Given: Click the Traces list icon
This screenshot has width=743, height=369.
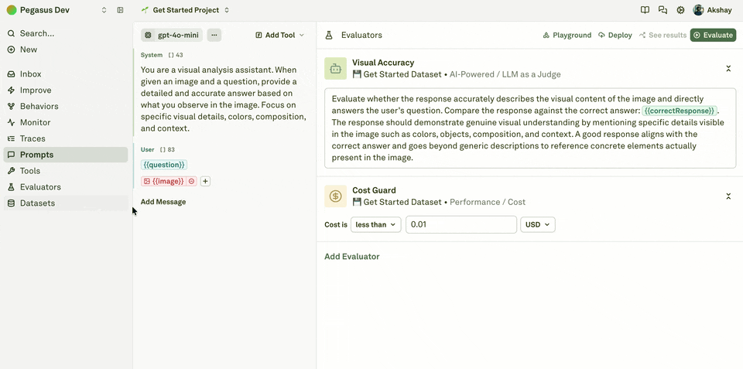Looking at the screenshot, I should coord(12,138).
